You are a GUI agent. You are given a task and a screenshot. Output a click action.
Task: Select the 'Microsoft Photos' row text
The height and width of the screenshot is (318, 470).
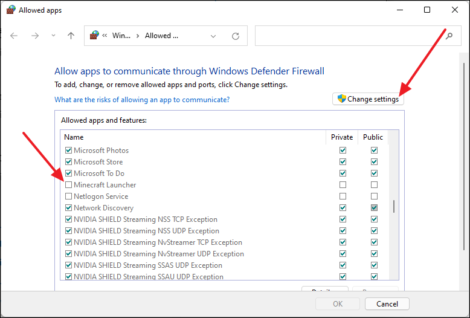(101, 151)
